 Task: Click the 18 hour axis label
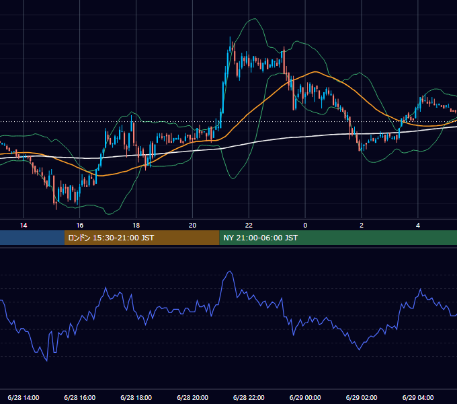point(136,226)
